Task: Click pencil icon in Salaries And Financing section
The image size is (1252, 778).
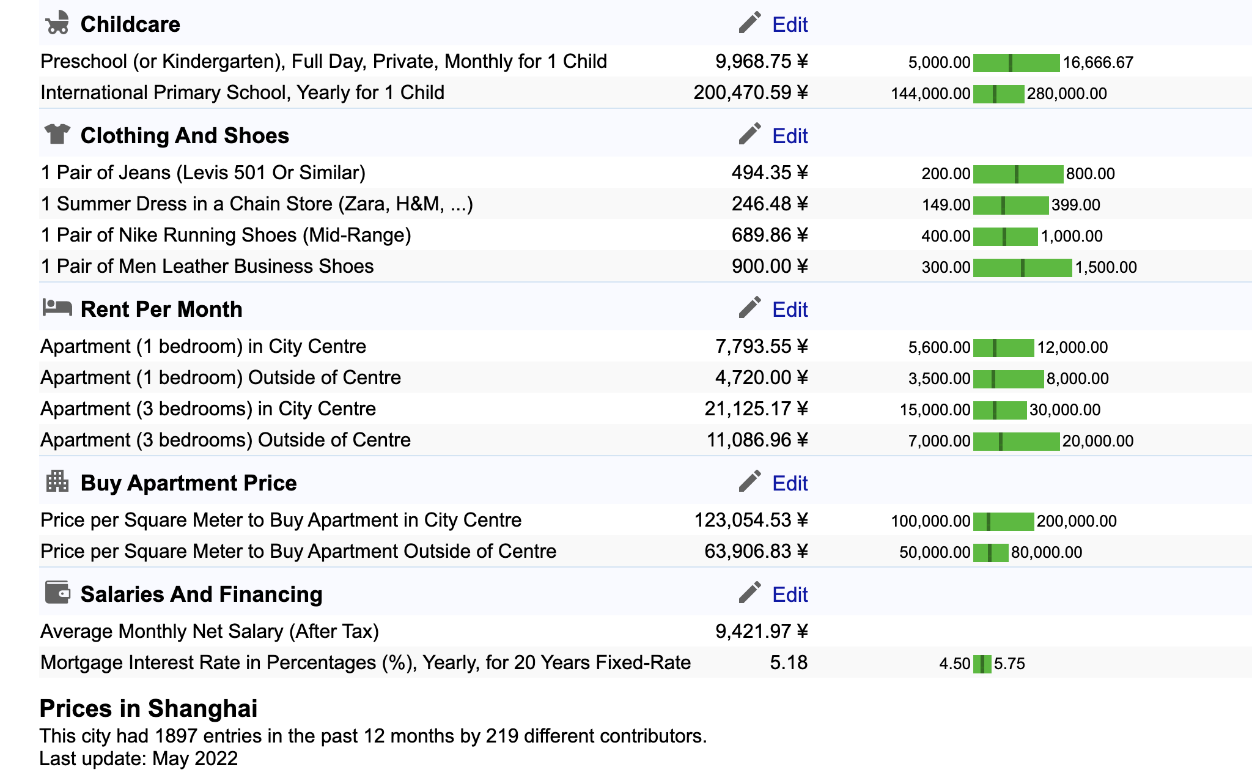Action: click(x=749, y=593)
